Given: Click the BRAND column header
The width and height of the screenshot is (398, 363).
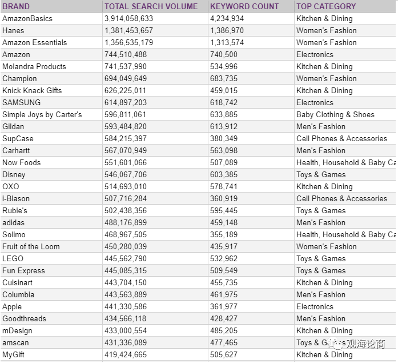Looking at the screenshot, I should pos(51,6).
